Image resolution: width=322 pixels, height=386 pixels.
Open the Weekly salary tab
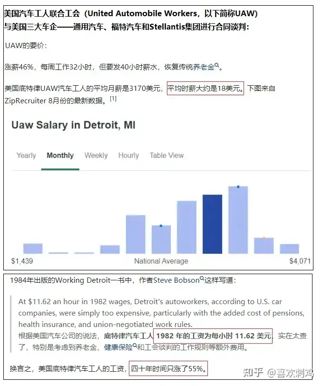(x=96, y=155)
